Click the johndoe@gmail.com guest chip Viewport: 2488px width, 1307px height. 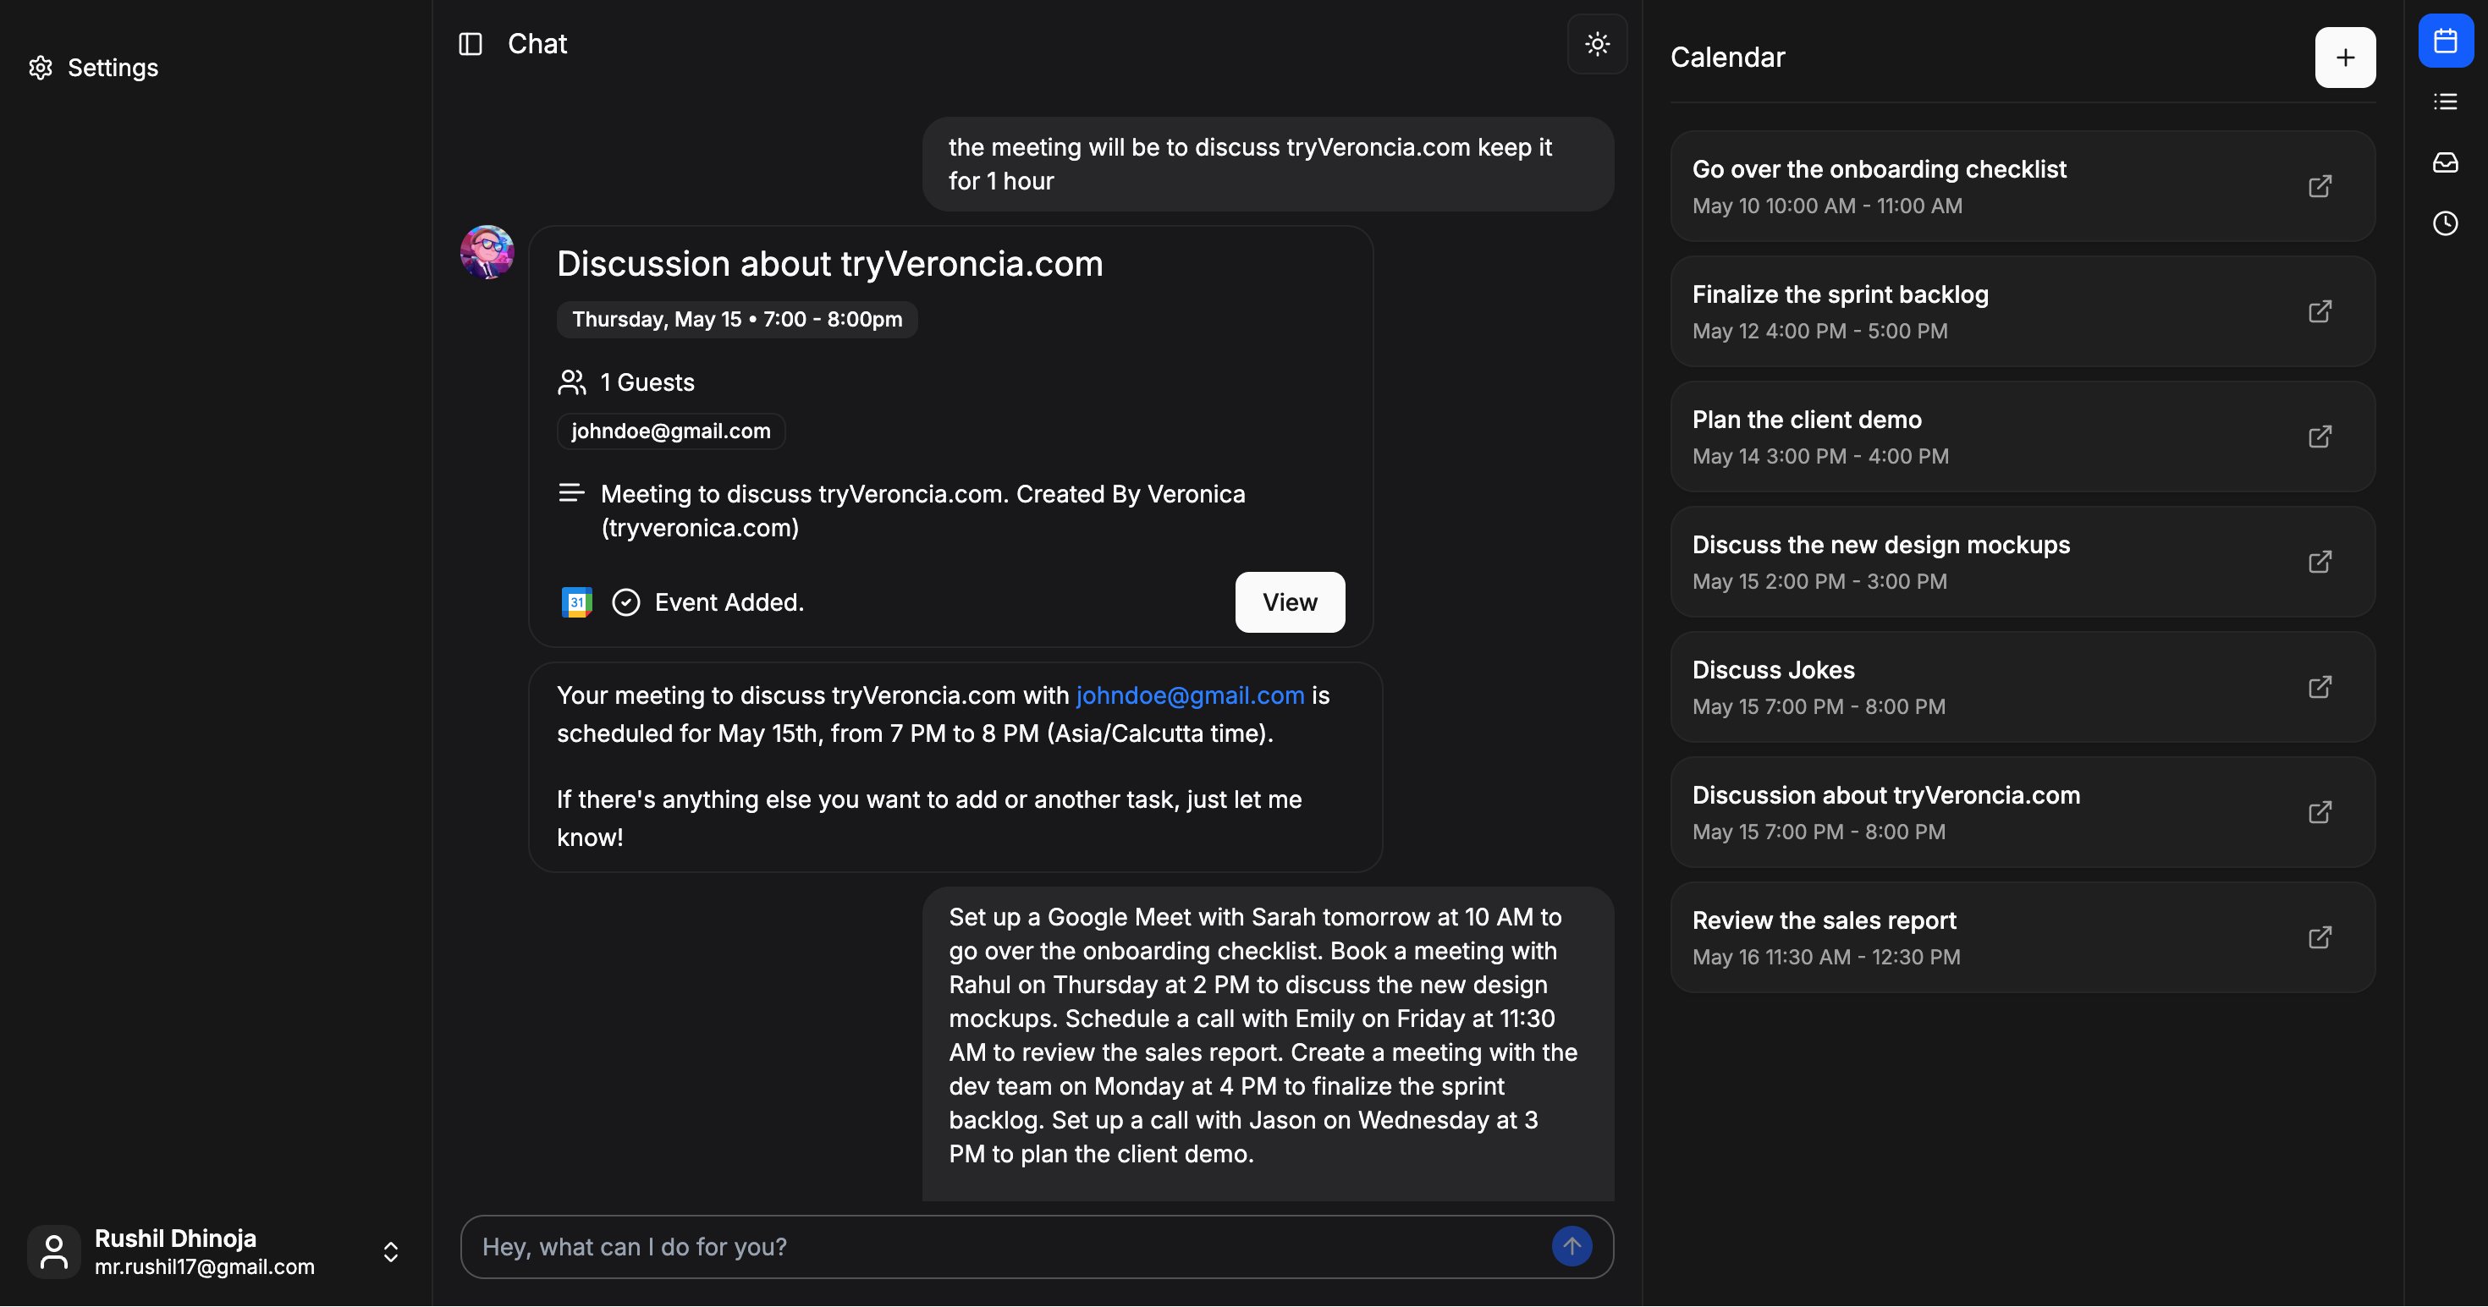[670, 431]
